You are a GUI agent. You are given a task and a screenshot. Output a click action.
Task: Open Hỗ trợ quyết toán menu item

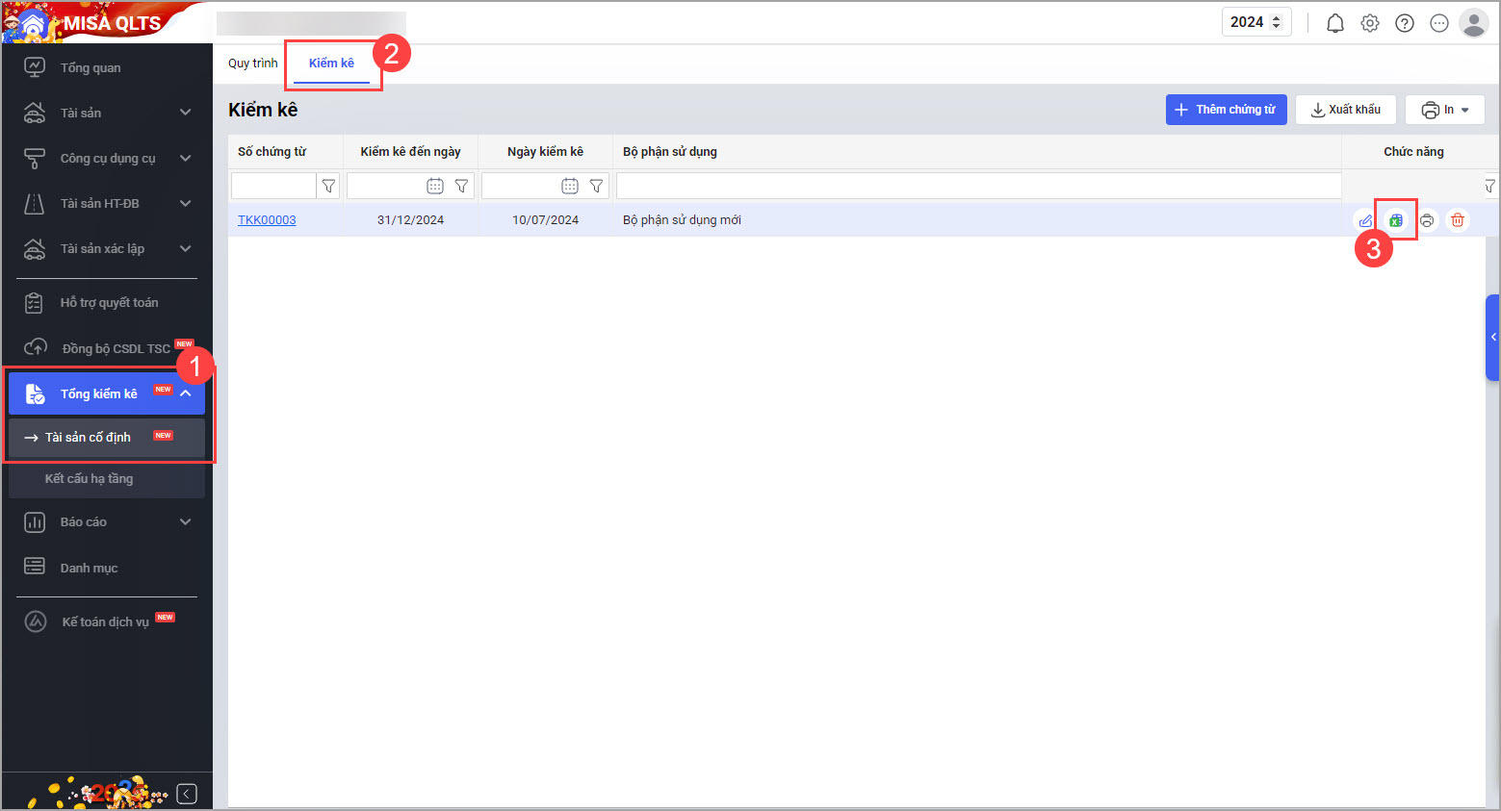[x=107, y=302]
